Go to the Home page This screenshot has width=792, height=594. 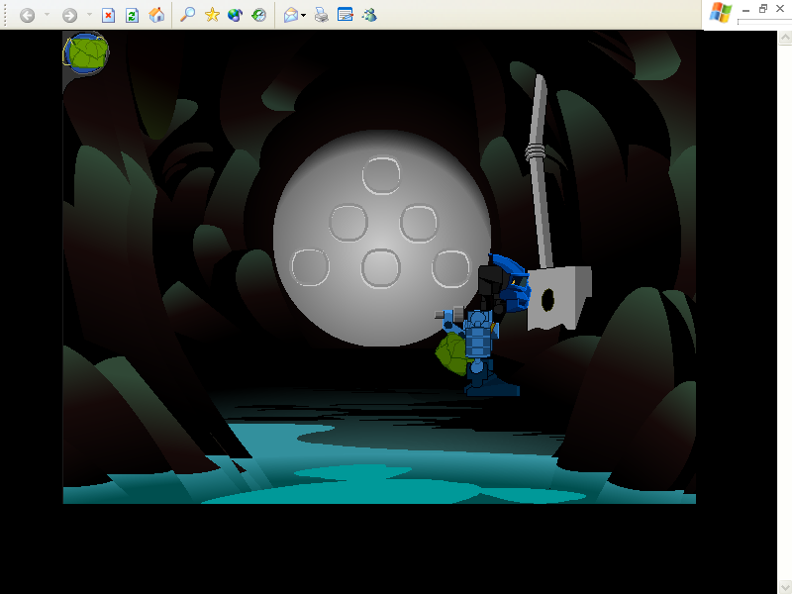coord(156,15)
